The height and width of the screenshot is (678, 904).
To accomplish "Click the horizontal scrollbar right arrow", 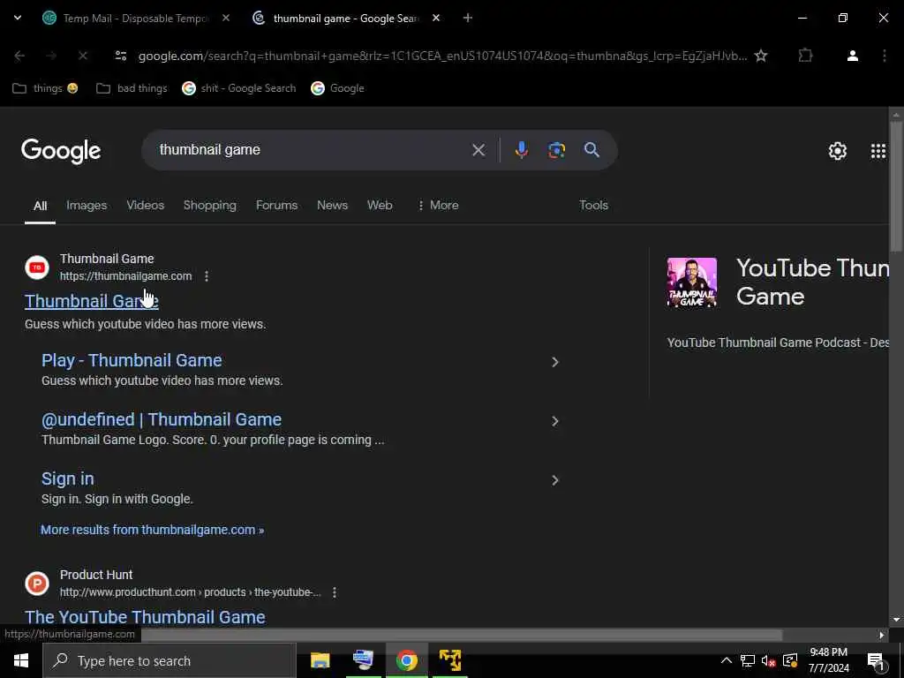I will click(x=882, y=635).
